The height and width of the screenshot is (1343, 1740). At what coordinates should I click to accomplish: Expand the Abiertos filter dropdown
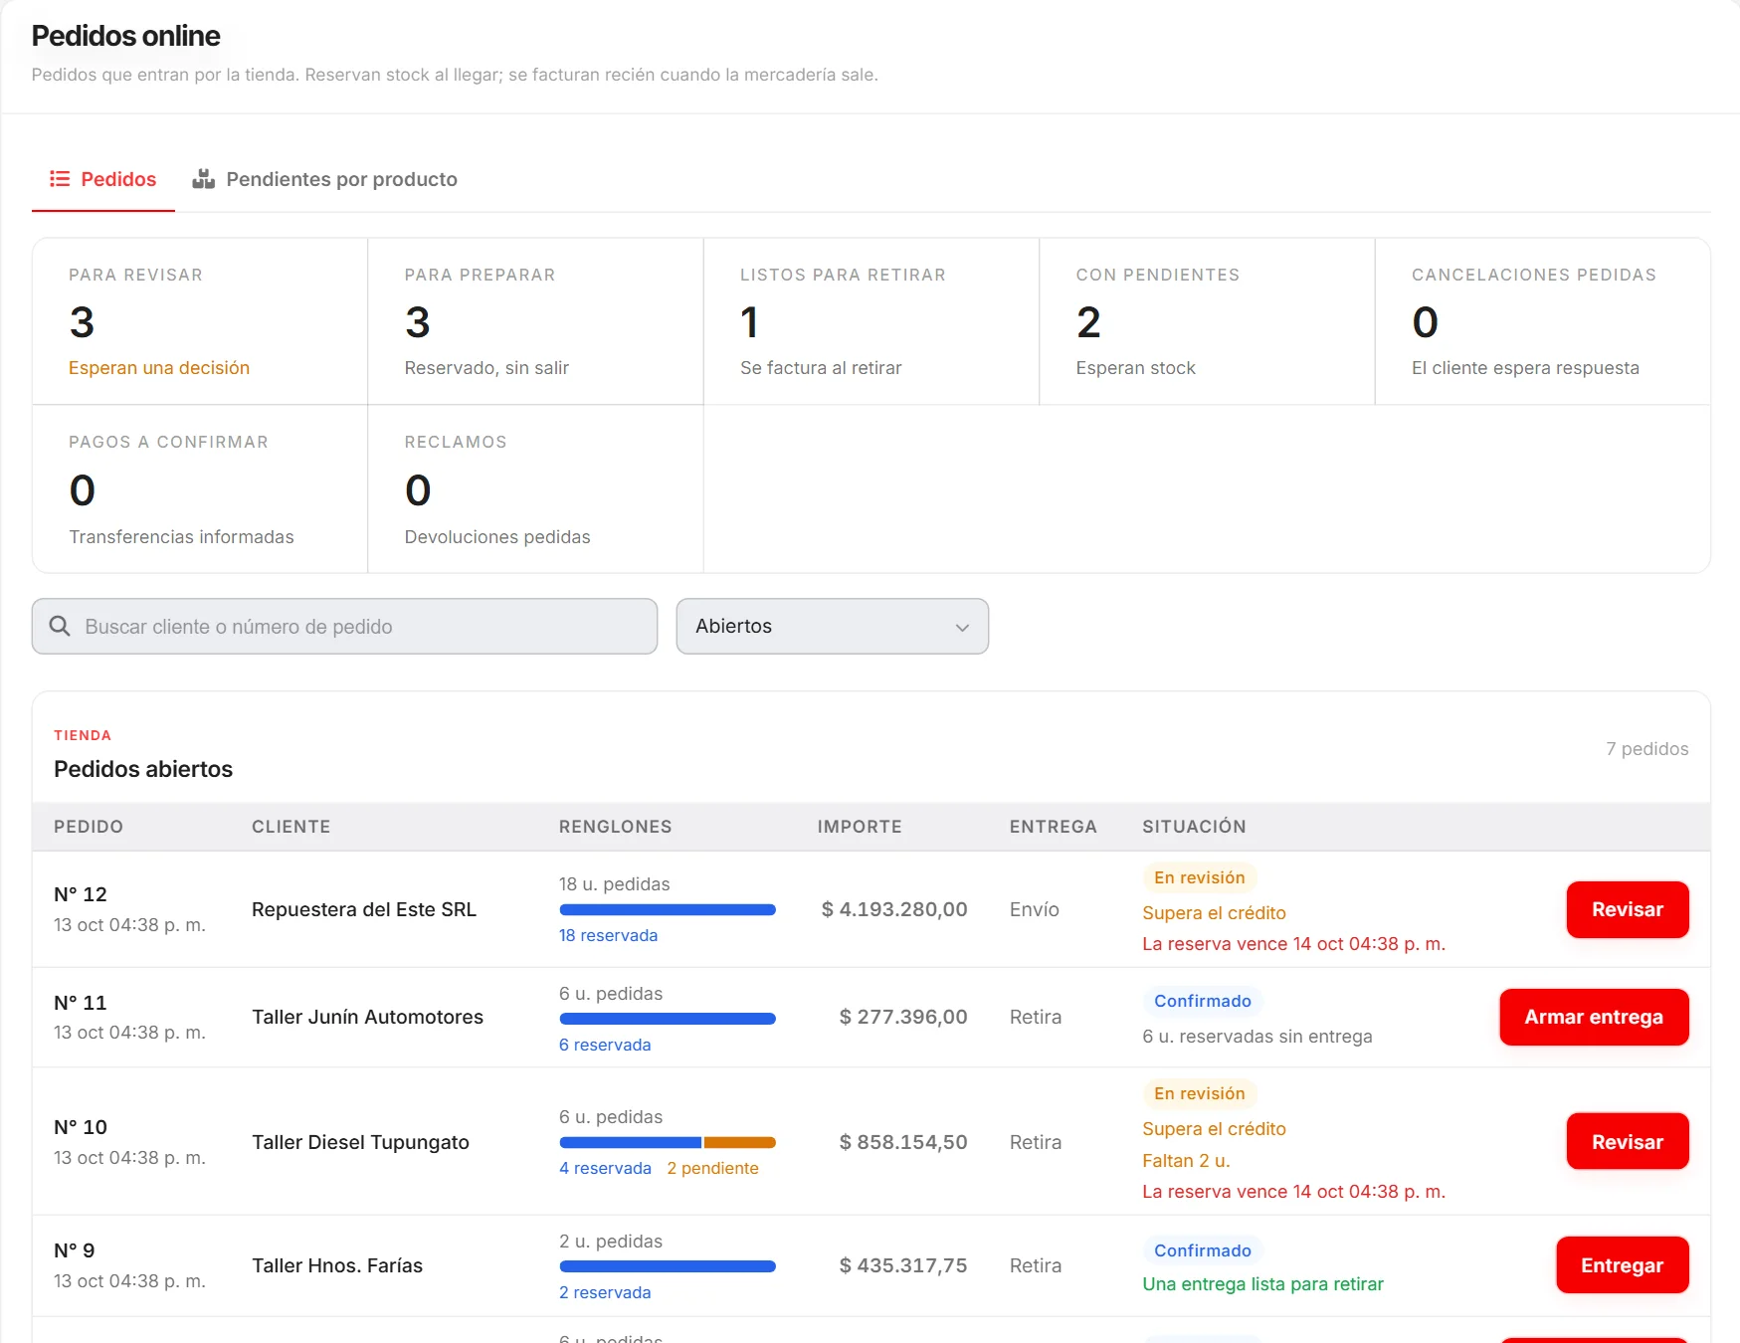(x=833, y=626)
